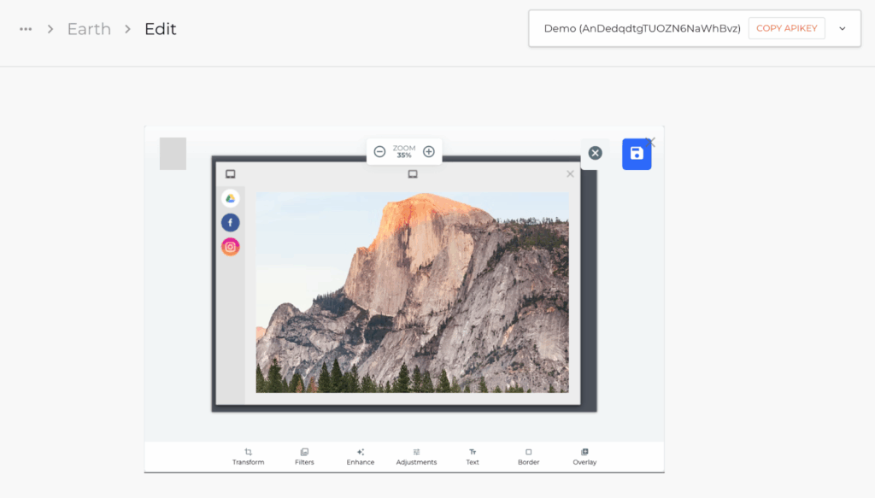Copy the API key with COPY APIKEY

point(786,28)
